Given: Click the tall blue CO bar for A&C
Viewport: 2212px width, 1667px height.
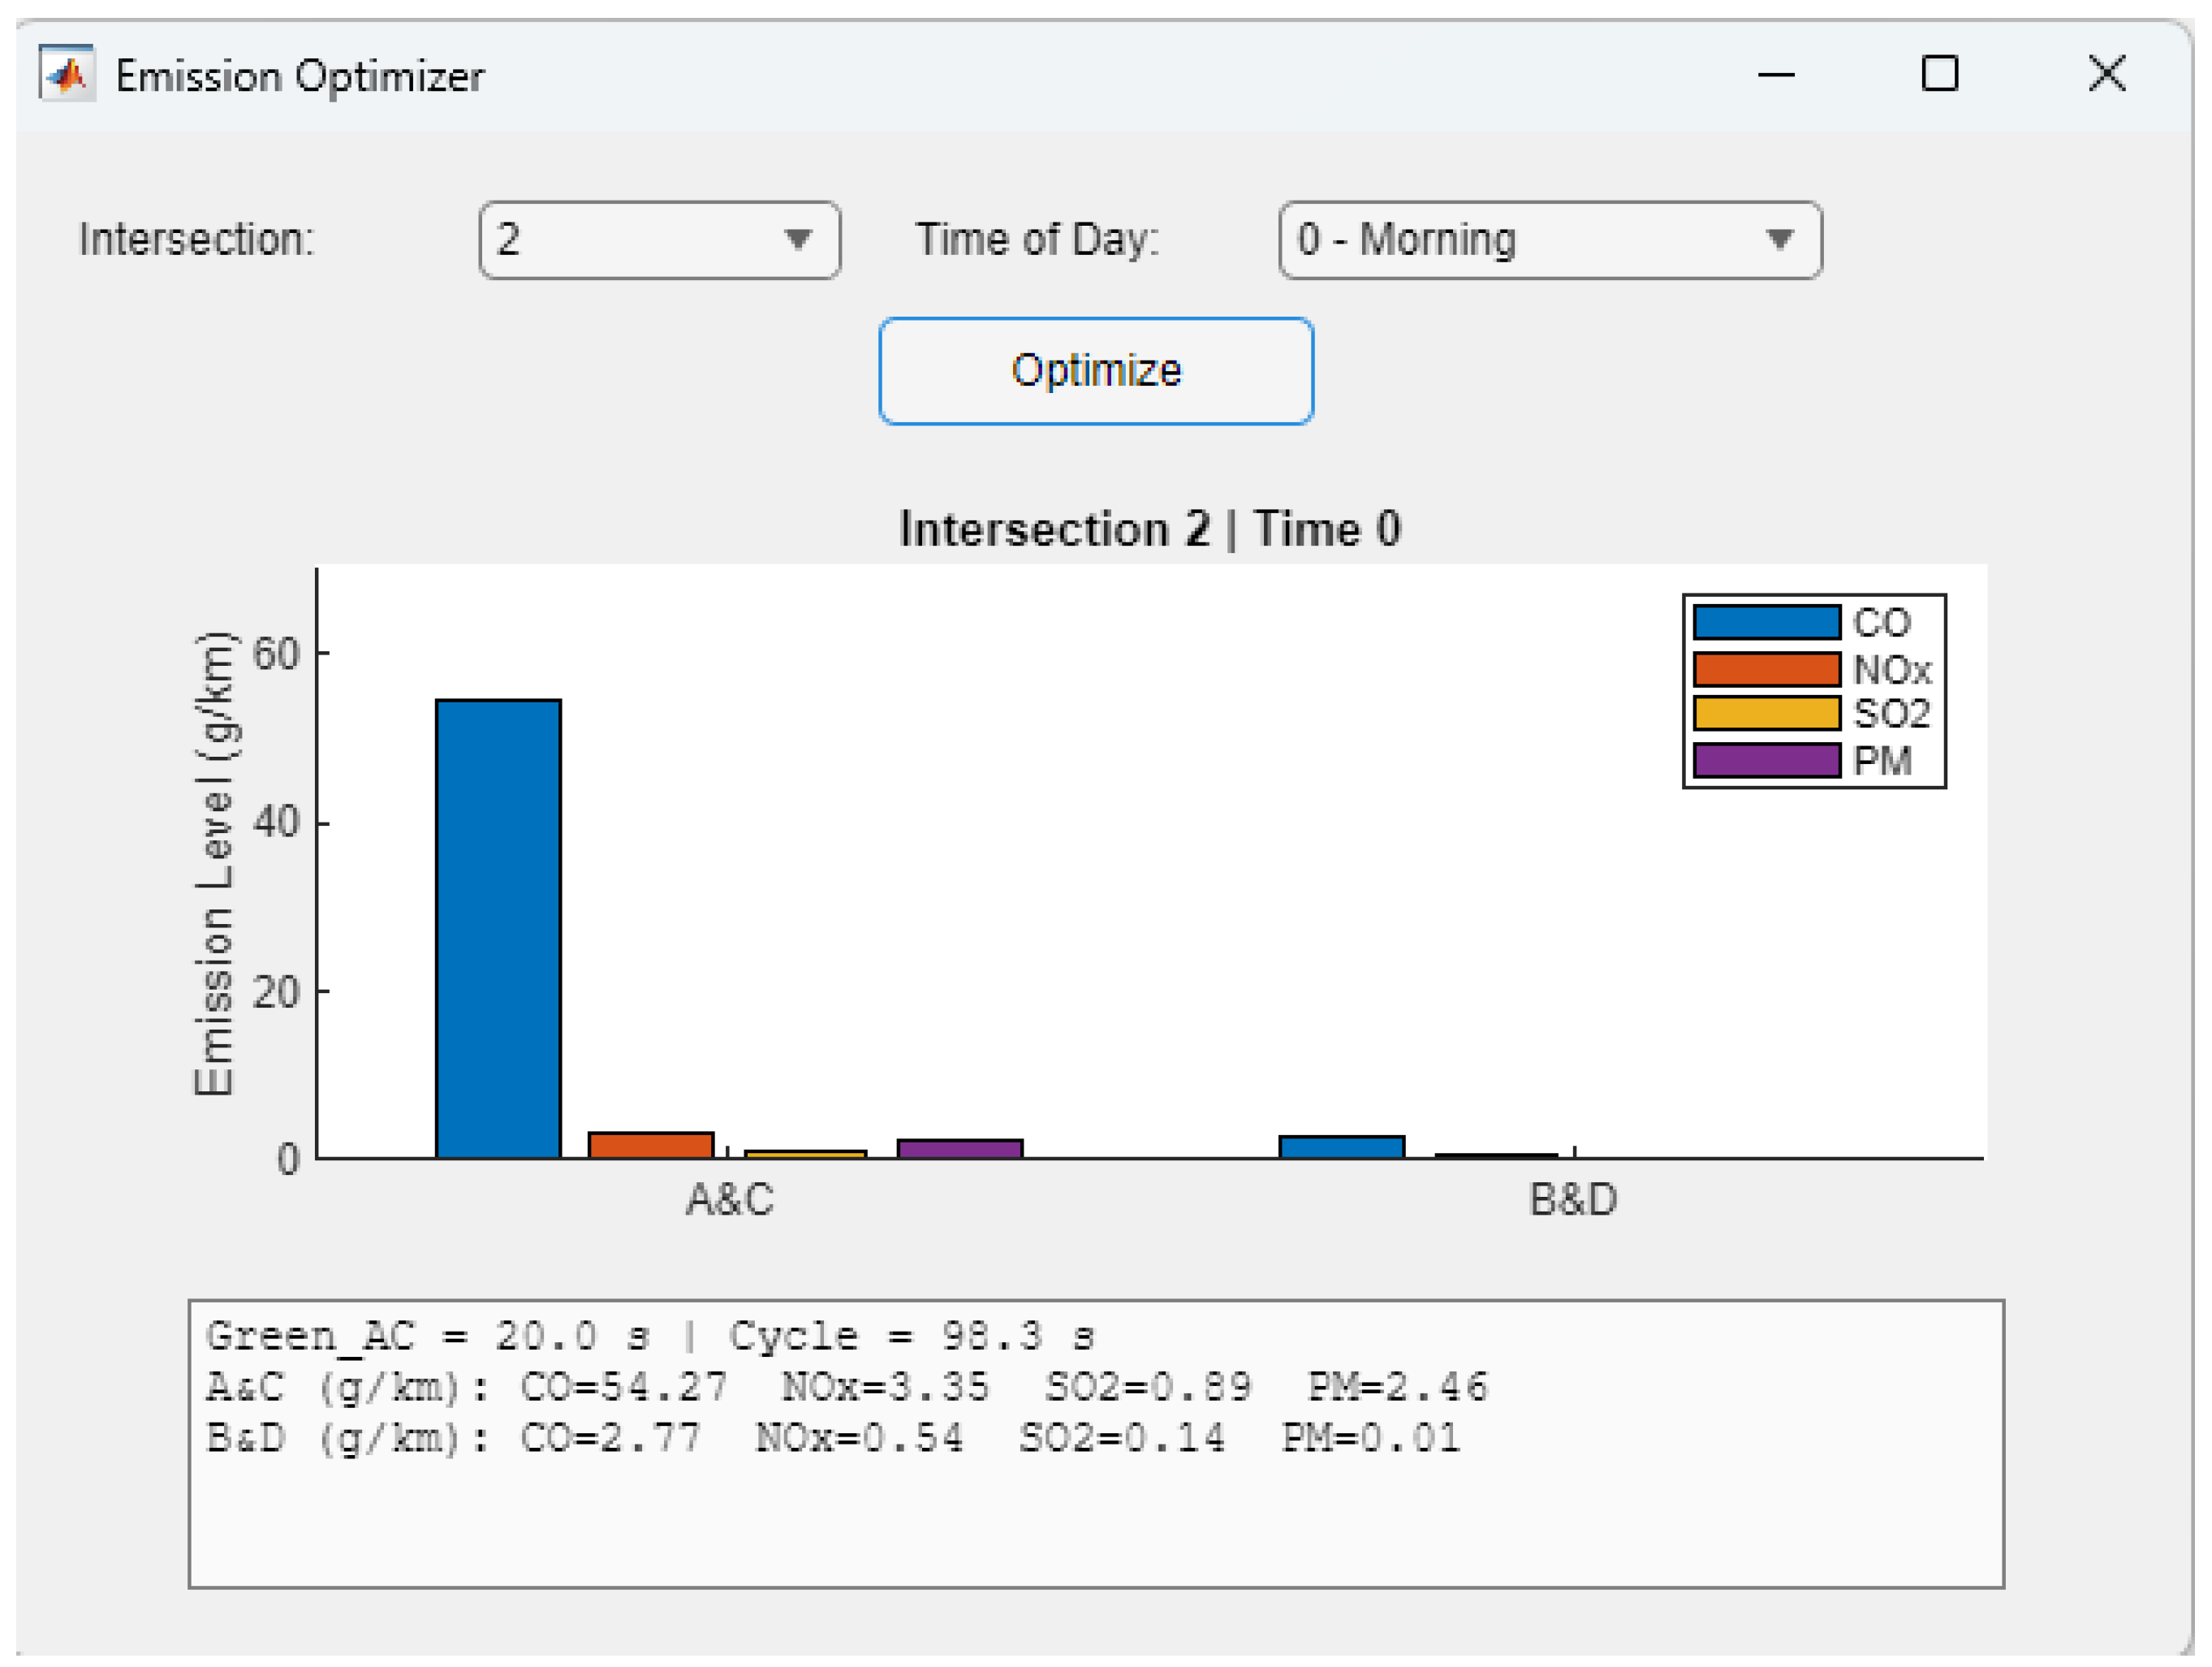Looking at the screenshot, I should pos(498,930).
